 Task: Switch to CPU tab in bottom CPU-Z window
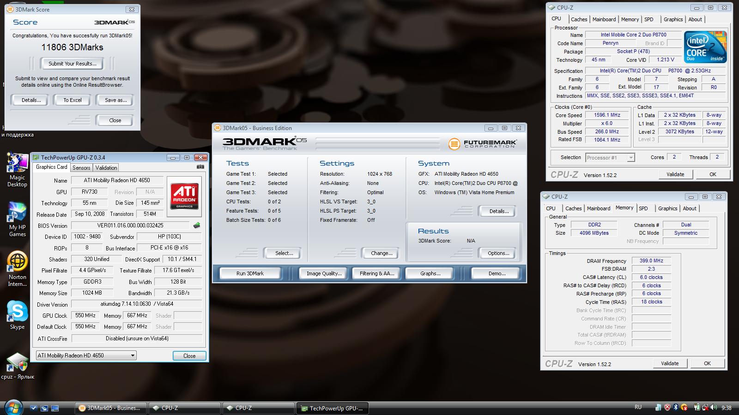551,208
